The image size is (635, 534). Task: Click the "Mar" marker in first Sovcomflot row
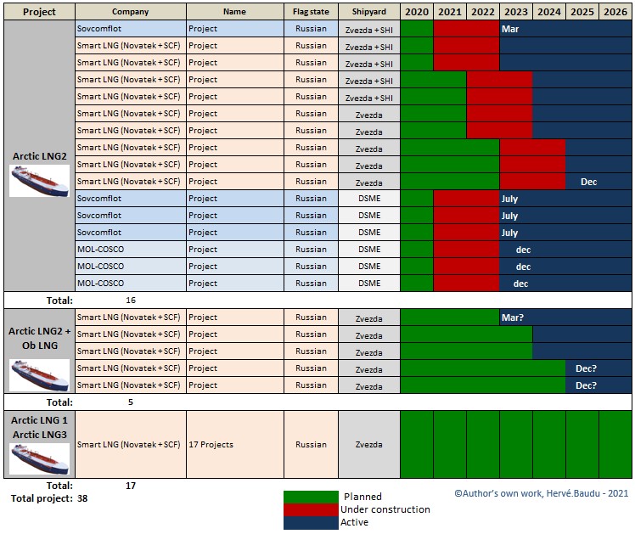510,29
